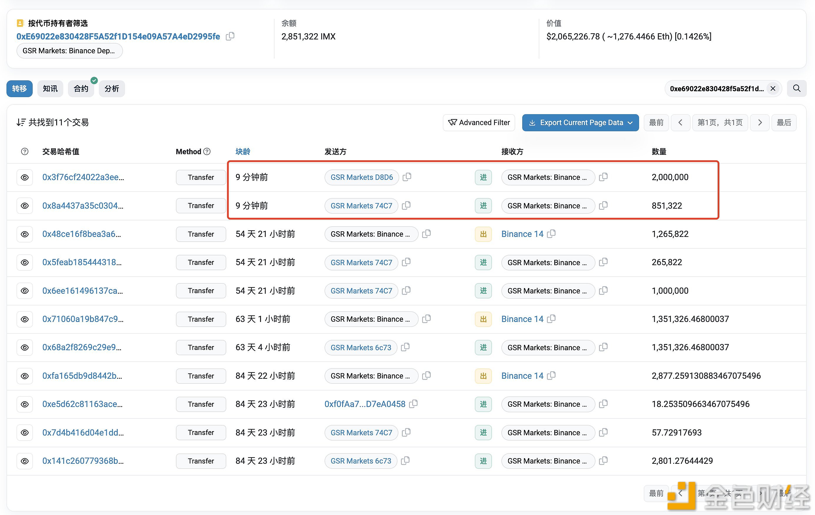
Task: Open transaction 0xe5d62c81163ace...
Action: [82, 404]
